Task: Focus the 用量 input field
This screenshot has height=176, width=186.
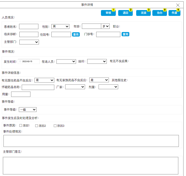Action: pyautogui.click(x=21, y=94)
